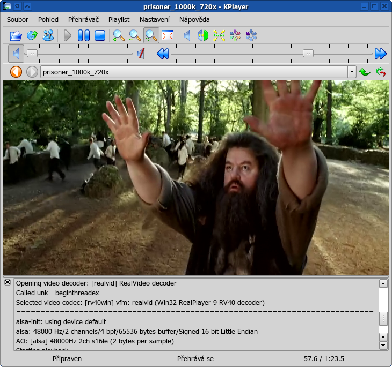Viewport: 392px width, 367px height.
Task: Toggle playlist loop with the green curved arrow
Action: click(x=365, y=72)
